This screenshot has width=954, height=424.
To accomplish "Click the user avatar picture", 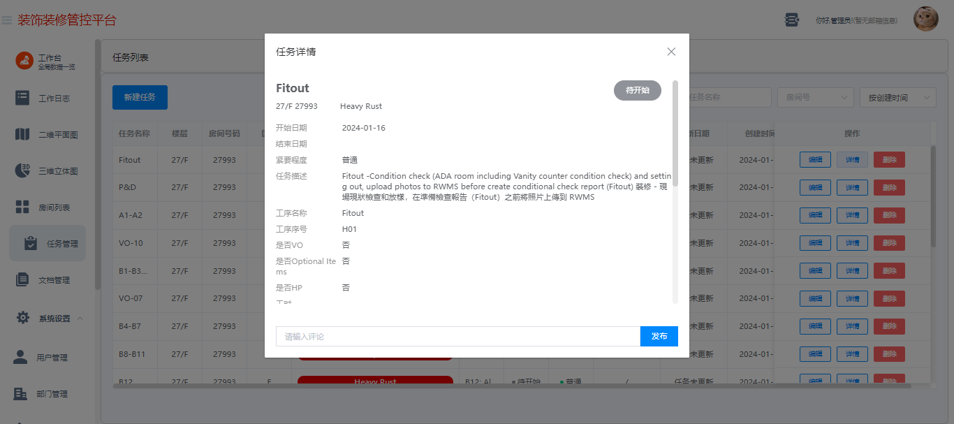I will click(926, 19).
